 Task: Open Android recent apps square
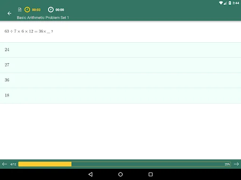coord(151,174)
